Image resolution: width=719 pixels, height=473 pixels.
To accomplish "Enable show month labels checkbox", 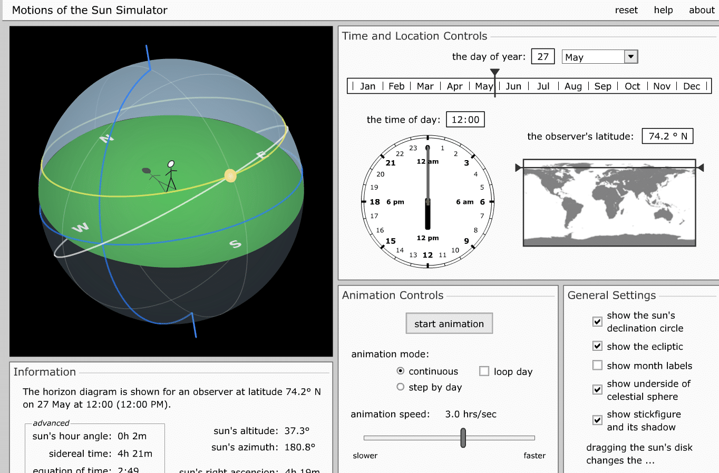I will coord(597,366).
